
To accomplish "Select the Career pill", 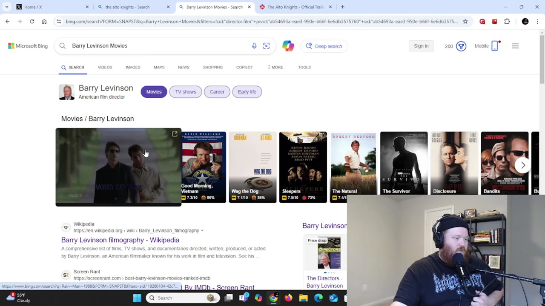I will click(217, 92).
